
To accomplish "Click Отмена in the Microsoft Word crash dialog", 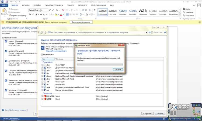I will [118, 70].
